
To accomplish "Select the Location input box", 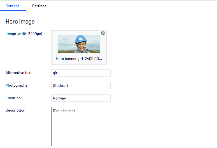I will click(81, 98).
